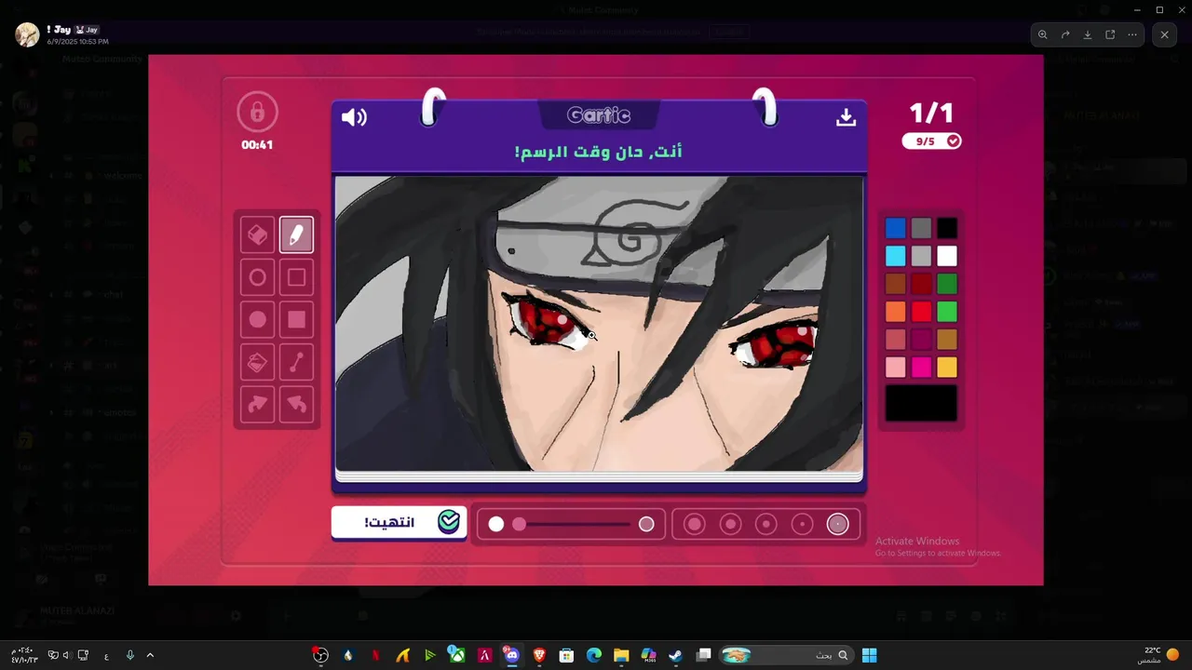Open Microsoft Store from taskbar
Screen dimensions: 1192x670
tap(566, 655)
